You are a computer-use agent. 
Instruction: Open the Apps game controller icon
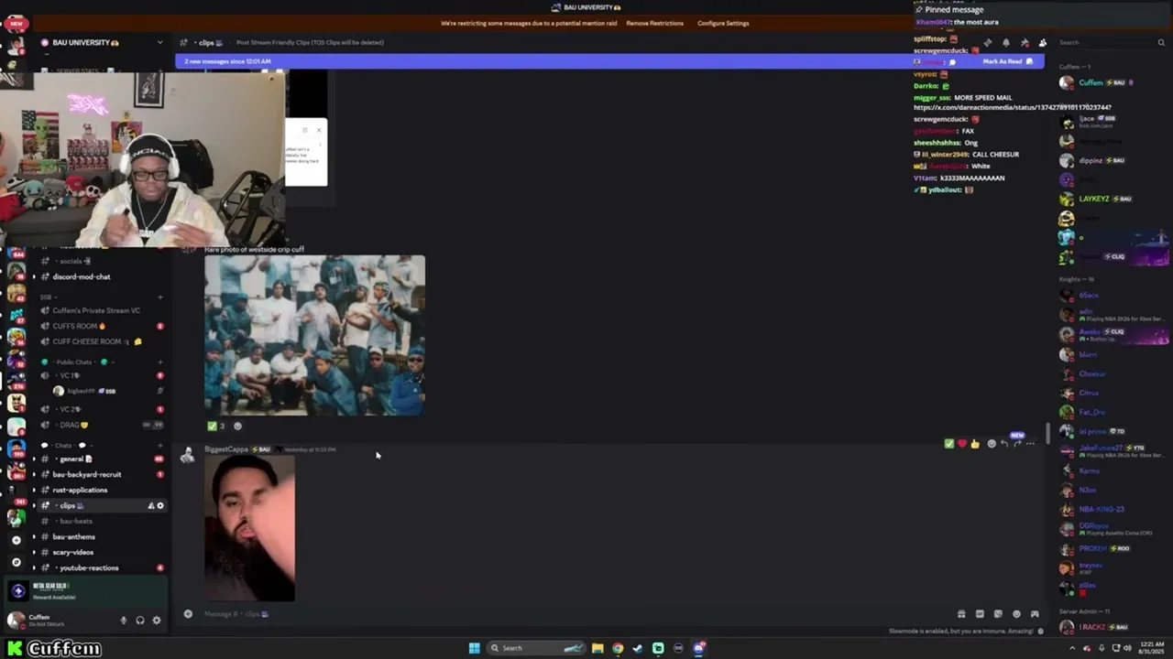[1035, 614]
